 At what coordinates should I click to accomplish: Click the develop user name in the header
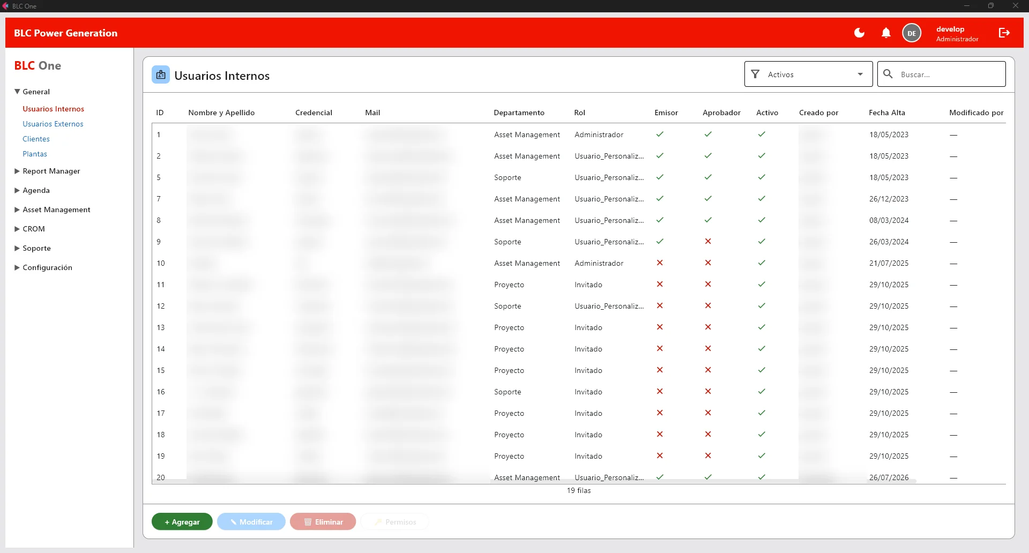pos(950,29)
